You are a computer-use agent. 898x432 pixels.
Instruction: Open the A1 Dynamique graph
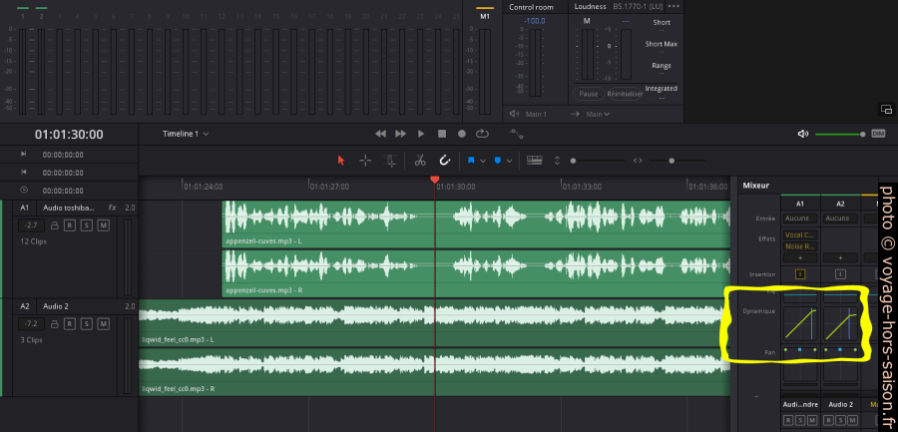point(800,323)
